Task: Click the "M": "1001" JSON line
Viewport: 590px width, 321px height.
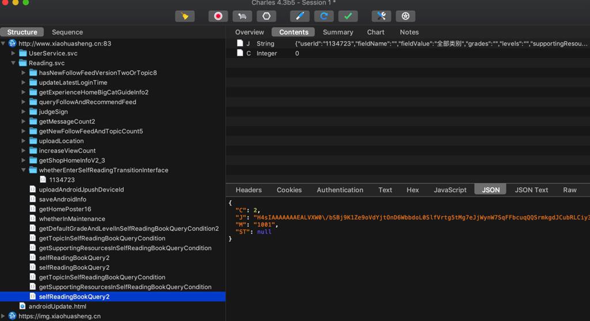Action: (x=256, y=224)
